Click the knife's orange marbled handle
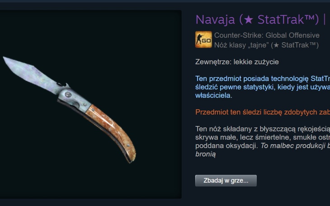The image size is (330, 206). [x=109, y=128]
